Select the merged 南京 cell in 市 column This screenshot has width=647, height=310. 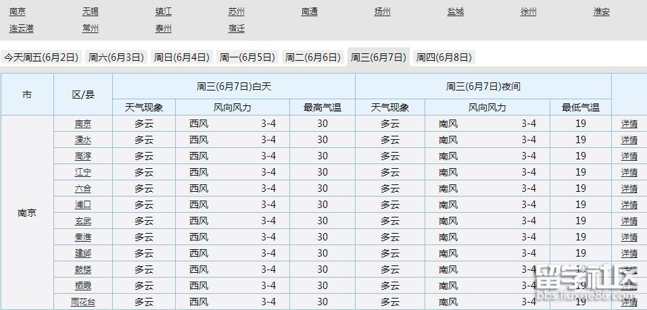point(27,213)
